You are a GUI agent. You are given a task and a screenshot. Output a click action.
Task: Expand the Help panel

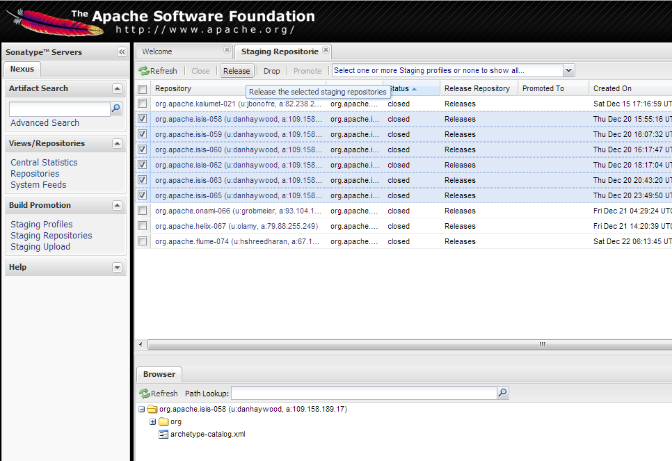pyautogui.click(x=117, y=268)
